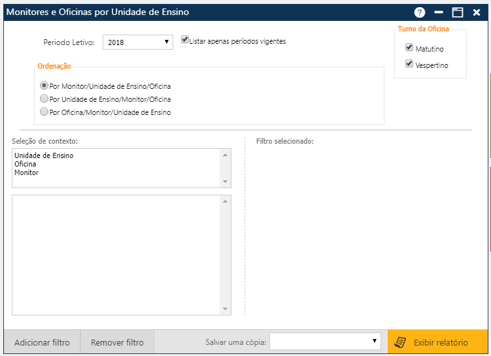This screenshot has width=491, height=356.
Task: Click the report icon on Exibir relatório
Action: pyautogui.click(x=400, y=342)
